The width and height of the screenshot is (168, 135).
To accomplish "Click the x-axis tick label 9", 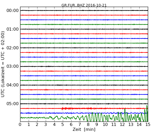I will click(x=97, y=125).
